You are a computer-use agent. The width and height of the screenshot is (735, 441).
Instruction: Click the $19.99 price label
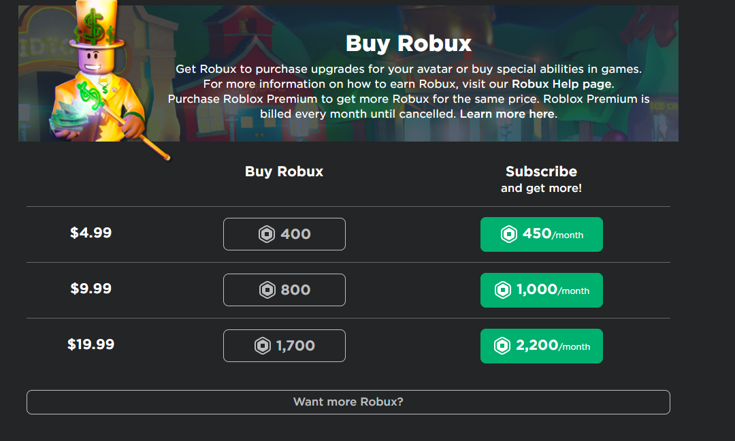pos(91,344)
